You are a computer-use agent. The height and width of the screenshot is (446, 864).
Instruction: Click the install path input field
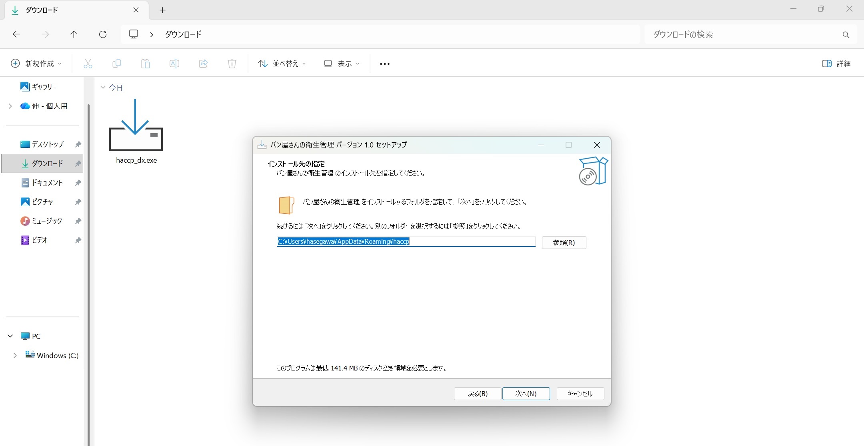click(x=405, y=242)
